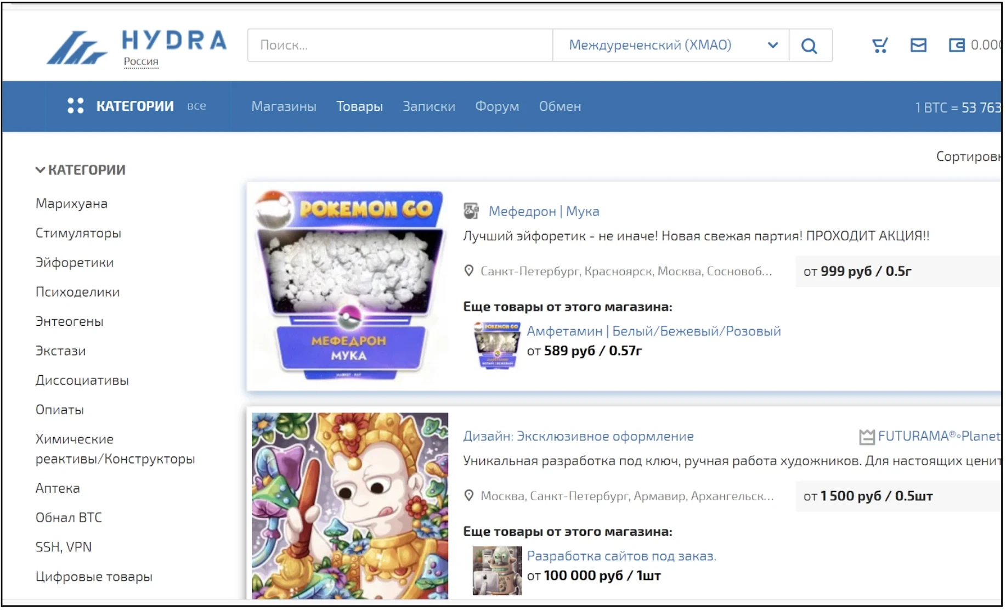Open the Цифровые товары category
The width and height of the screenshot is (1006, 610).
[94, 577]
